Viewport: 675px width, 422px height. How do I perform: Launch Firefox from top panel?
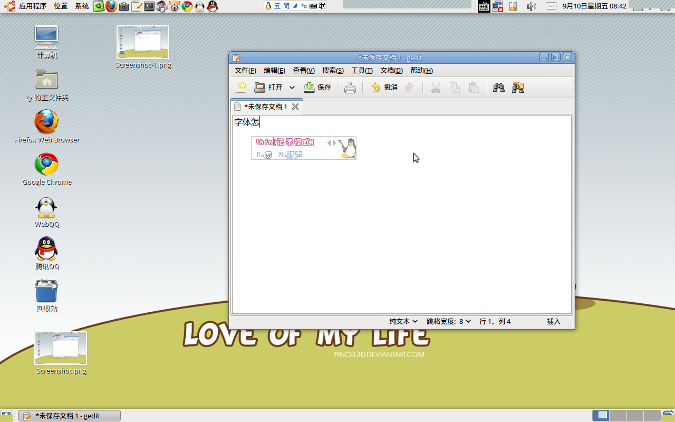[x=111, y=6]
